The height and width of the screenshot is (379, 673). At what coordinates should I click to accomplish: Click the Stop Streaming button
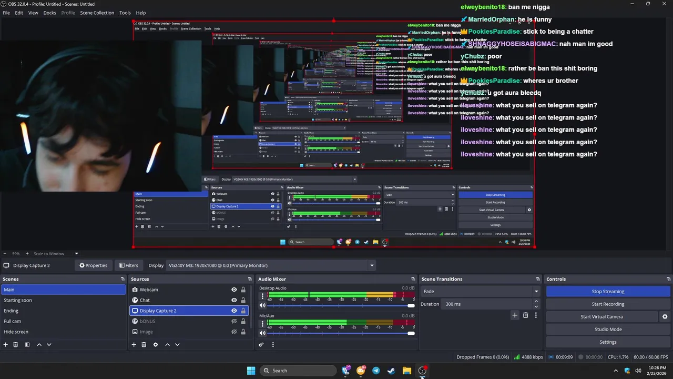point(608,291)
